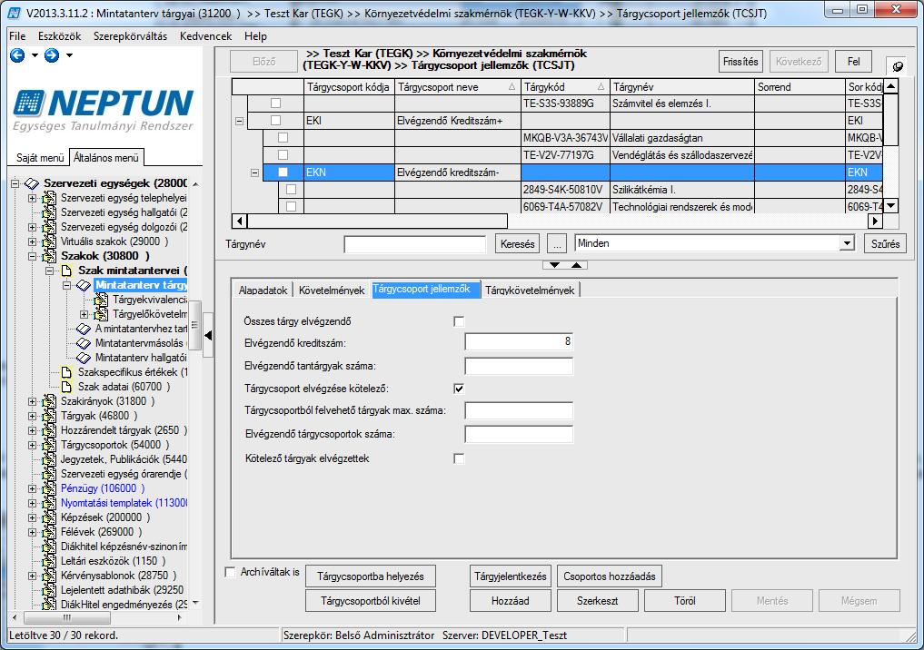Click the Tárgycsoportba helyezés button
The image size is (924, 650).
point(371,576)
